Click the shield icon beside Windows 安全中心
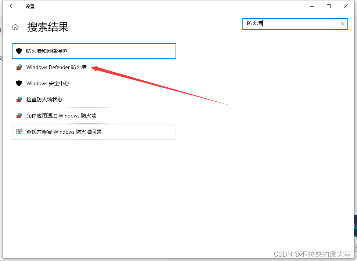The image size is (357, 261). [19, 83]
